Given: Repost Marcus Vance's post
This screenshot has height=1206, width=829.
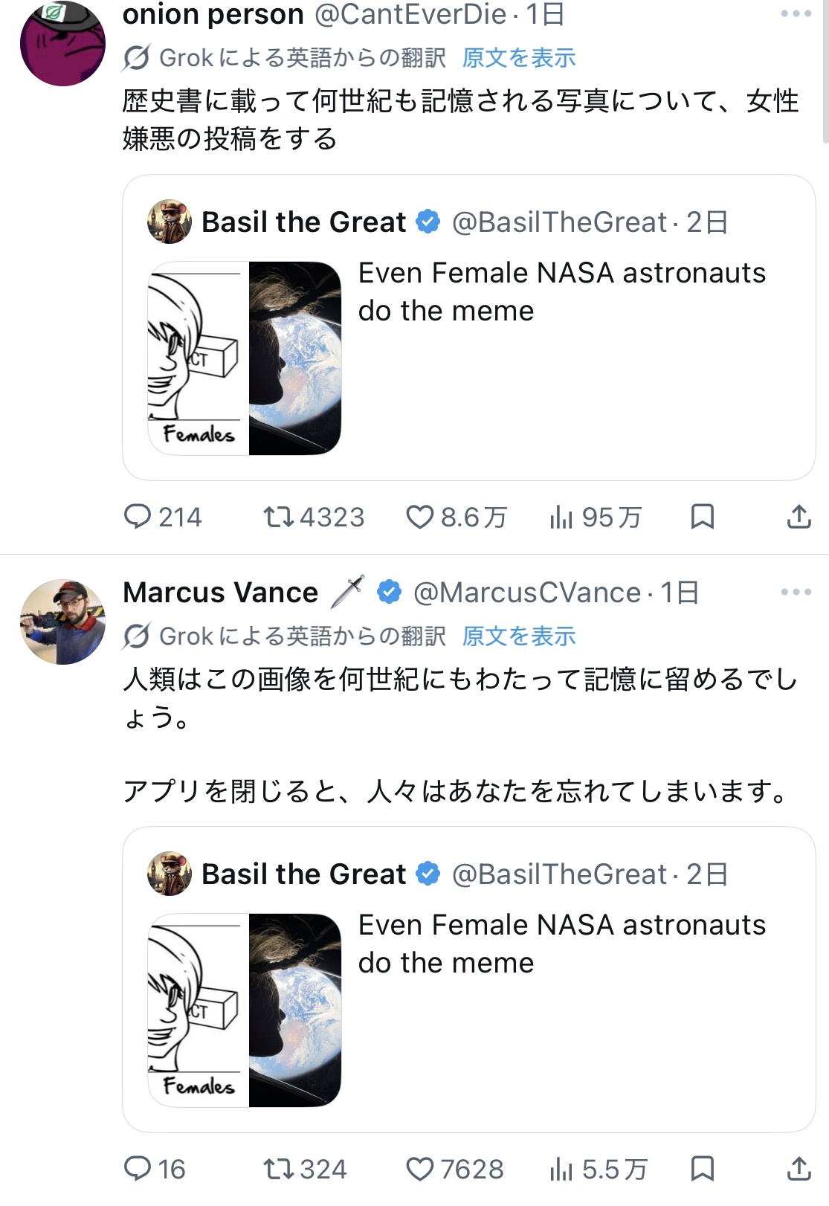Looking at the screenshot, I should pyautogui.click(x=279, y=1169).
